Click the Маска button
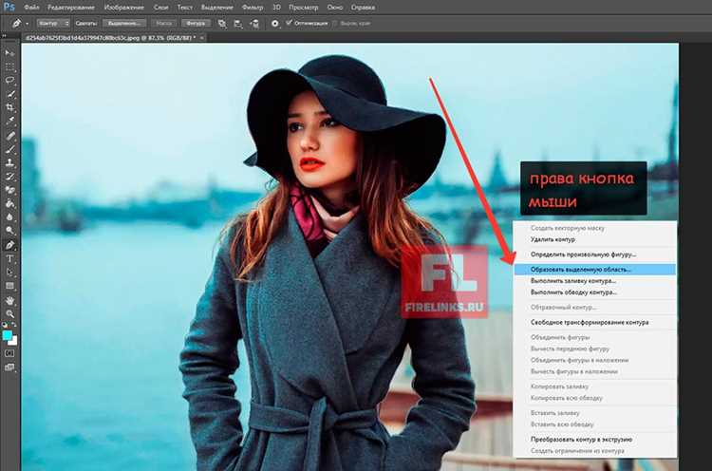Screen dimensions: 712x471 tap(163, 23)
